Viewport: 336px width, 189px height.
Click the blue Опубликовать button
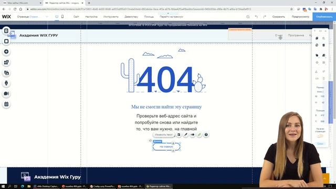pos(324,17)
